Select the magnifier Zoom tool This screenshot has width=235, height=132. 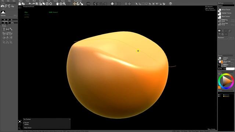64,4
